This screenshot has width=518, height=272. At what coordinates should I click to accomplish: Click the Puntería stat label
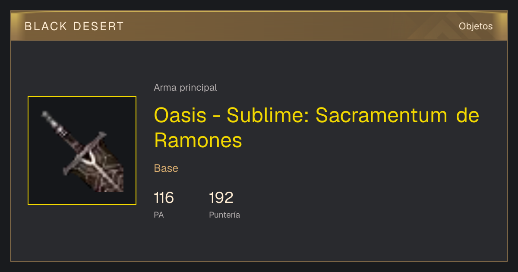(x=224, y=215)
